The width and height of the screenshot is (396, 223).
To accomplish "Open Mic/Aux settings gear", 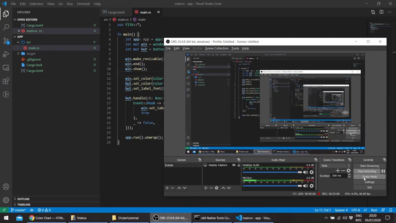I will [x=312, y=186].
